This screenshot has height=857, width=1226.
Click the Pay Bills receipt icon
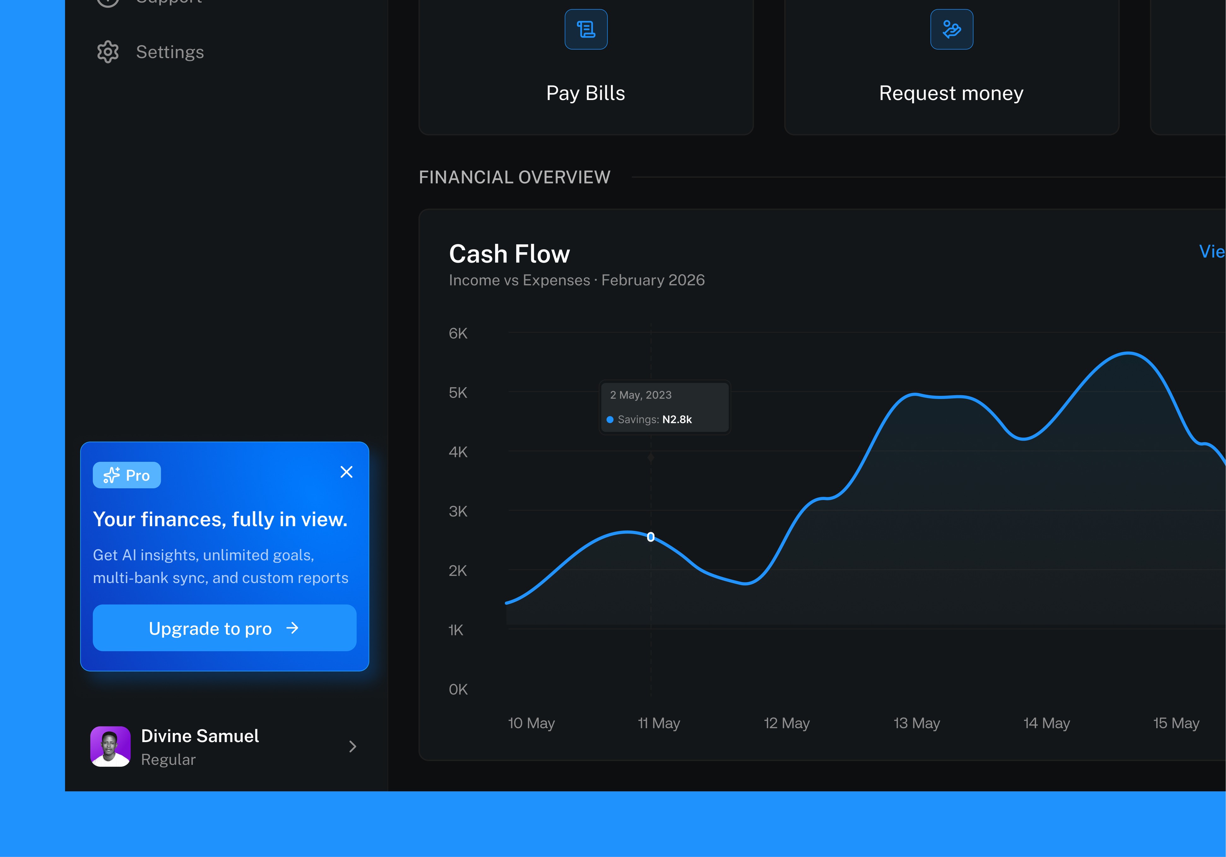click(586, 29)
